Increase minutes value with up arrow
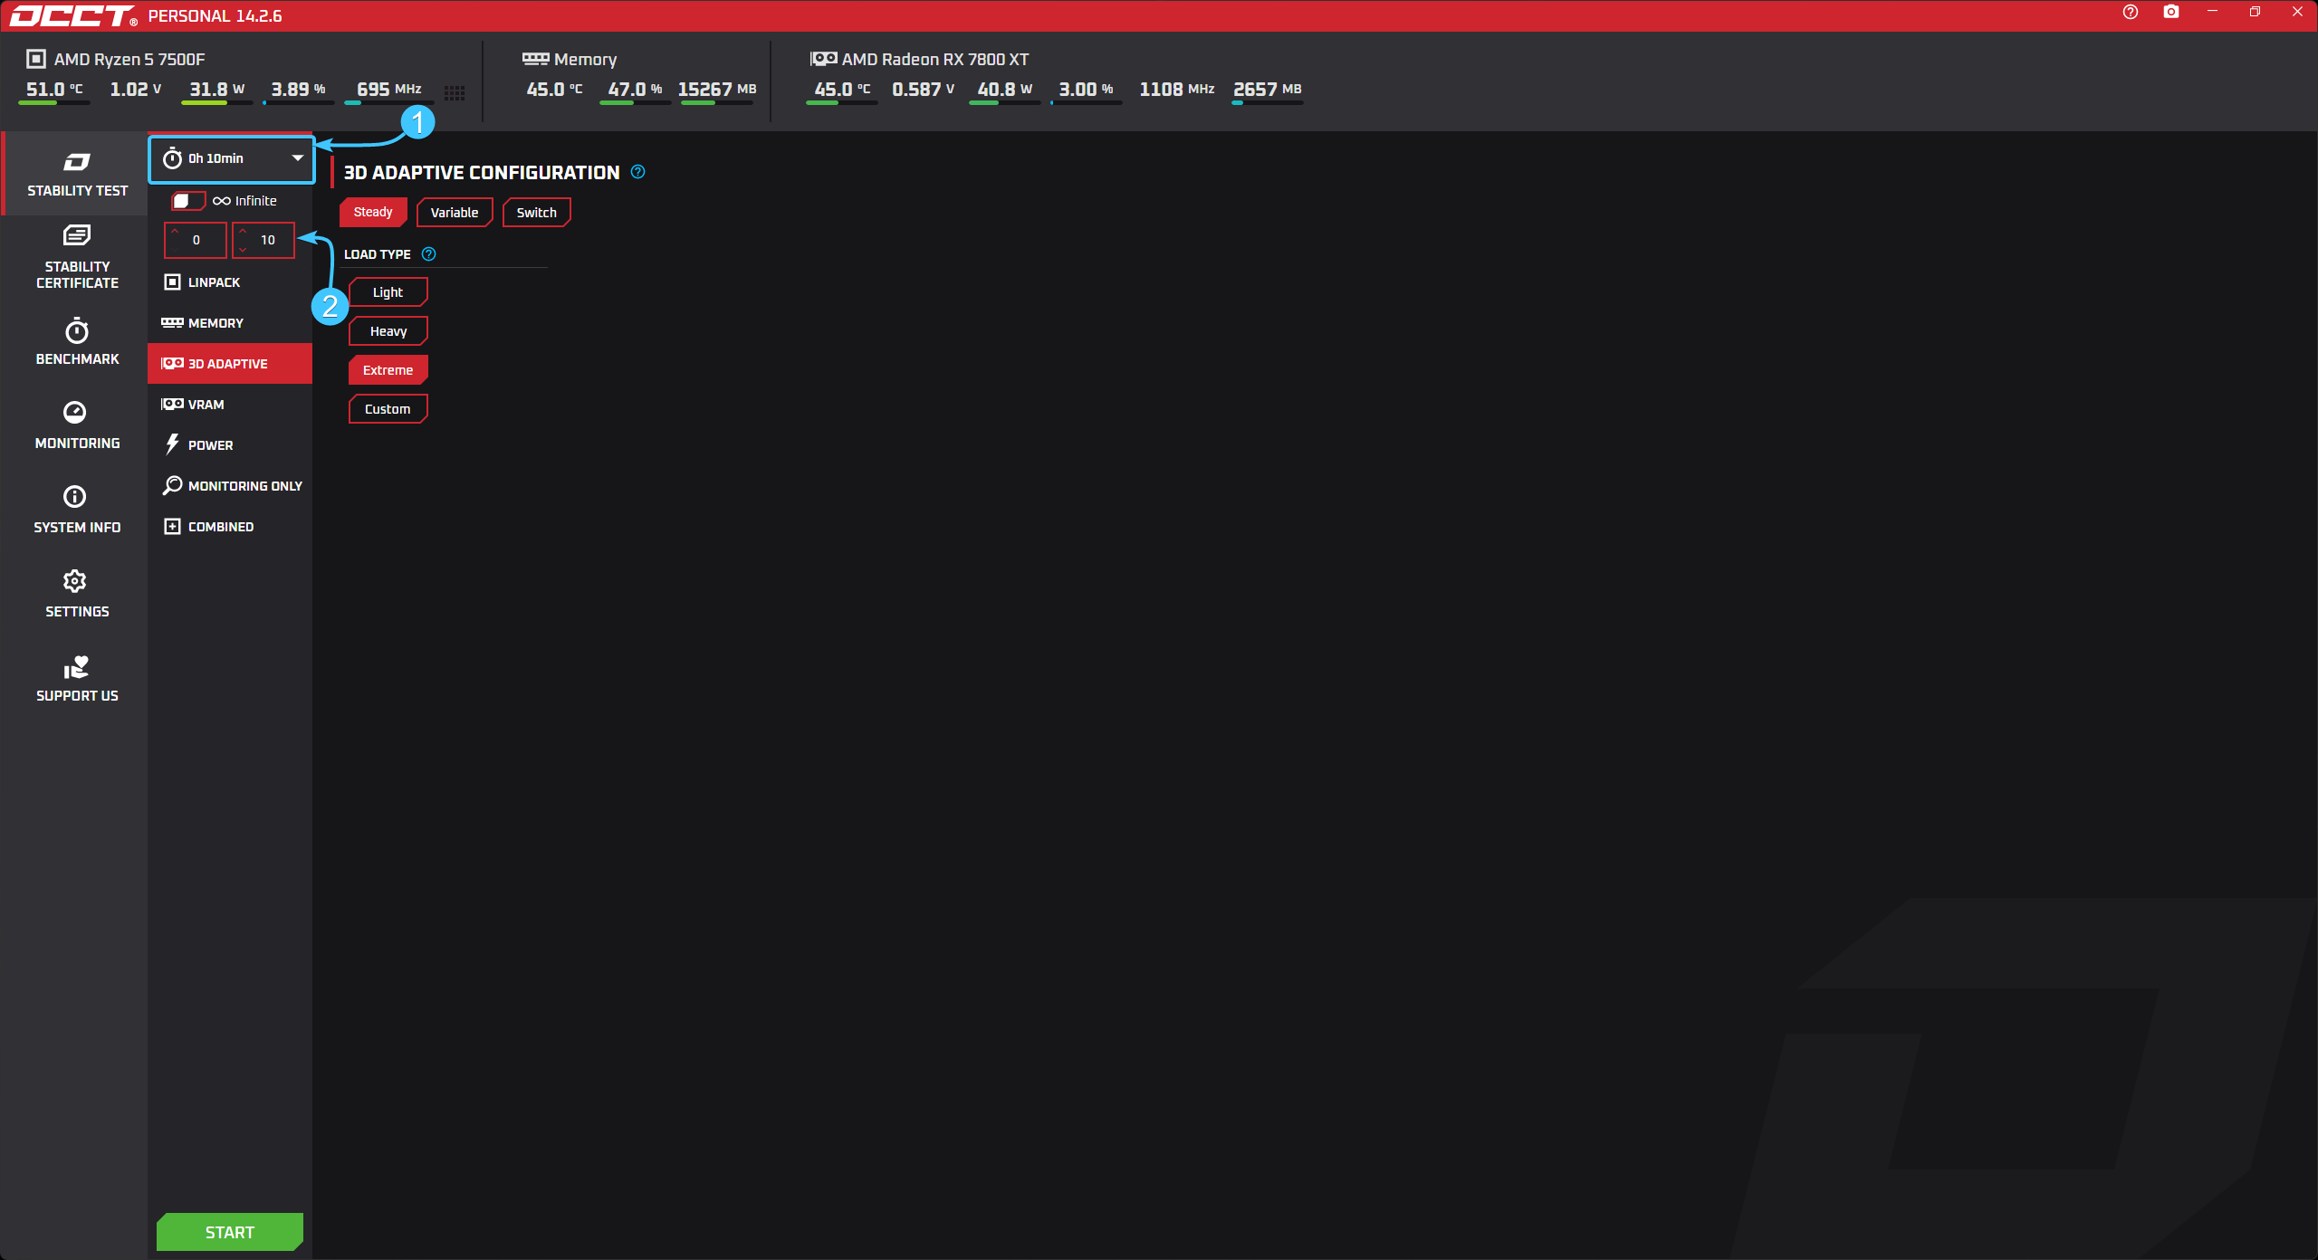 (x=243, y=232)
